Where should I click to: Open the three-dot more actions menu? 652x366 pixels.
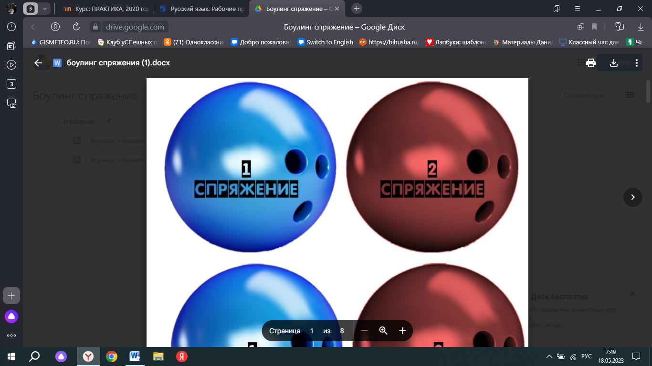pos(637,63)
